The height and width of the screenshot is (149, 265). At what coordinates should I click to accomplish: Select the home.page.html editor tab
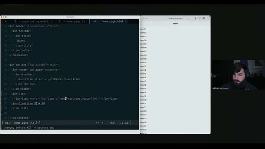tap(110, 22)
